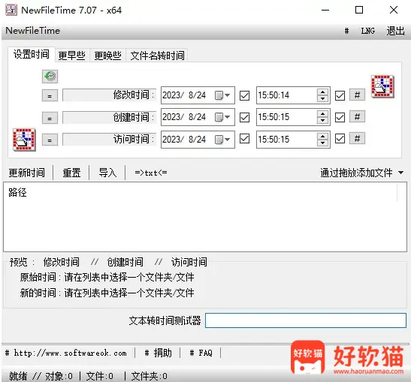
Task: Click the # 捐助 link
Action: 158,353
